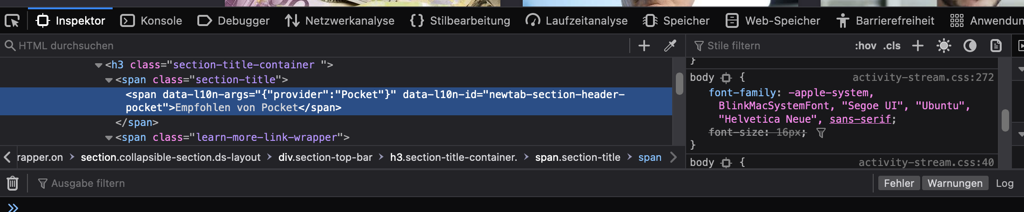Screen dimensions: 1024x212
Task: Toggle the Fehler filter button
Action: (899, 183)
